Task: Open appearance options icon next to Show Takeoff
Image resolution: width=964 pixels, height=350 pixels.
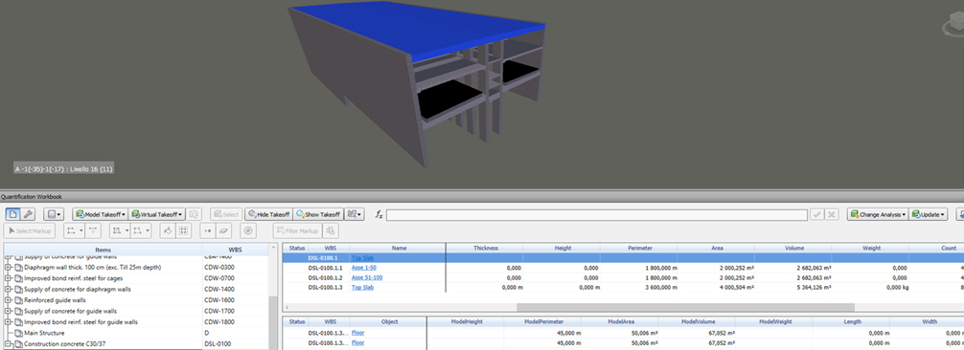Action: point(355,214)
